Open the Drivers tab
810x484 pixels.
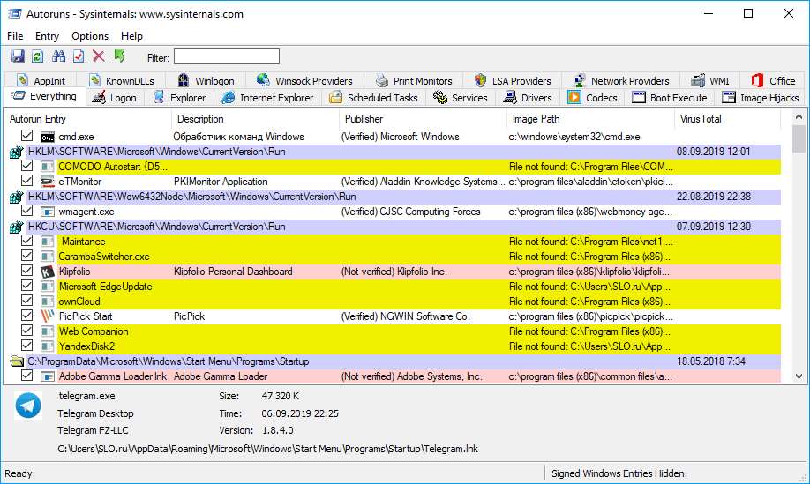pos(528,98)
